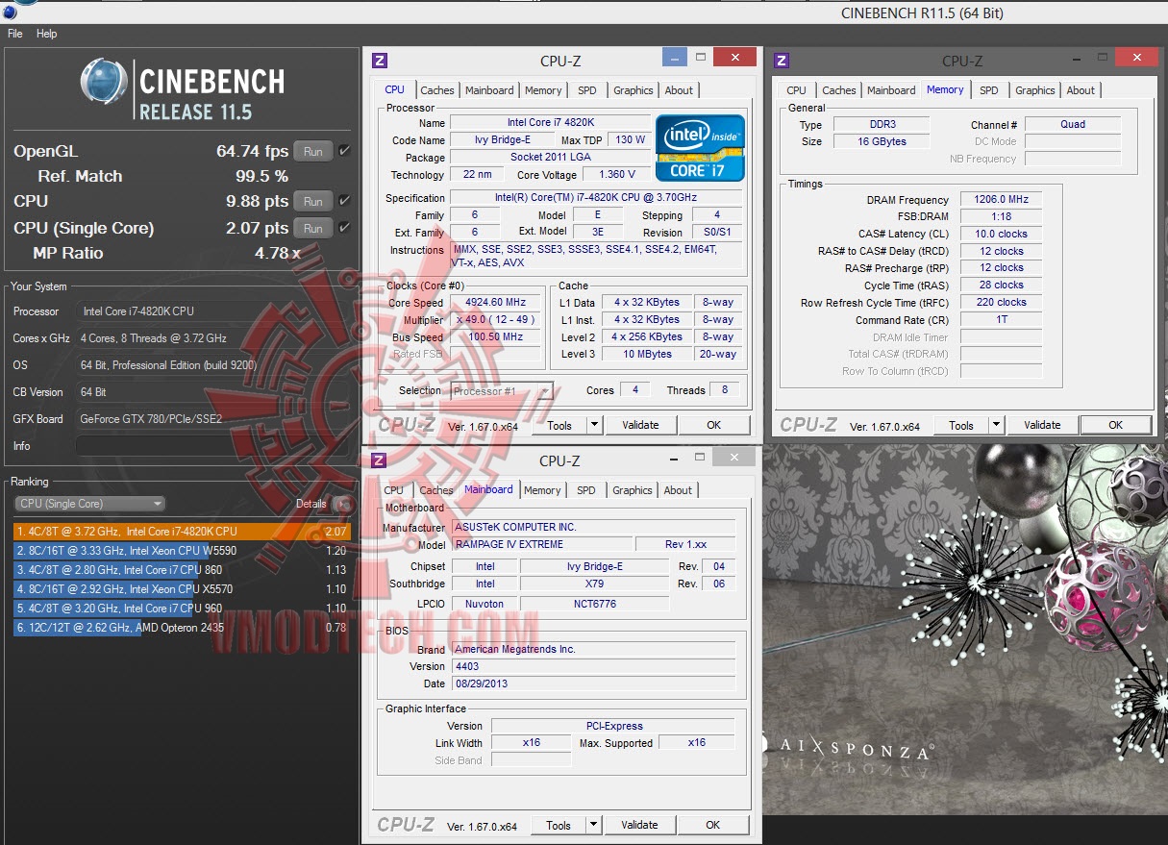Select the Xeon X5570 ranking row
Image resolution: width=1168 pixels, height=845 pixels.
183,589
